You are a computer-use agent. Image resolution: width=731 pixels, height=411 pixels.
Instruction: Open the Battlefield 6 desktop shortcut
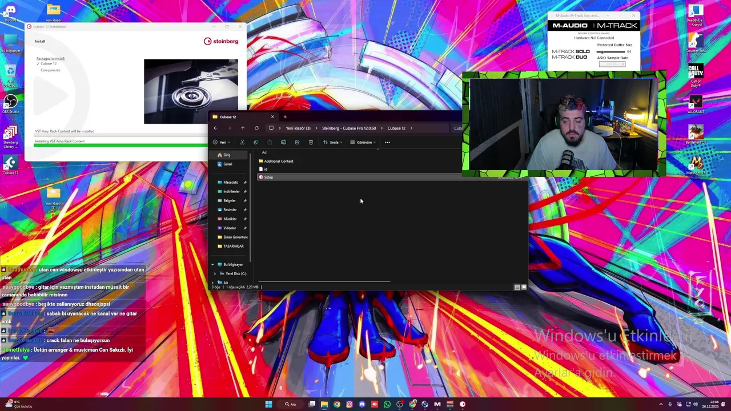(x=695, y=135)
